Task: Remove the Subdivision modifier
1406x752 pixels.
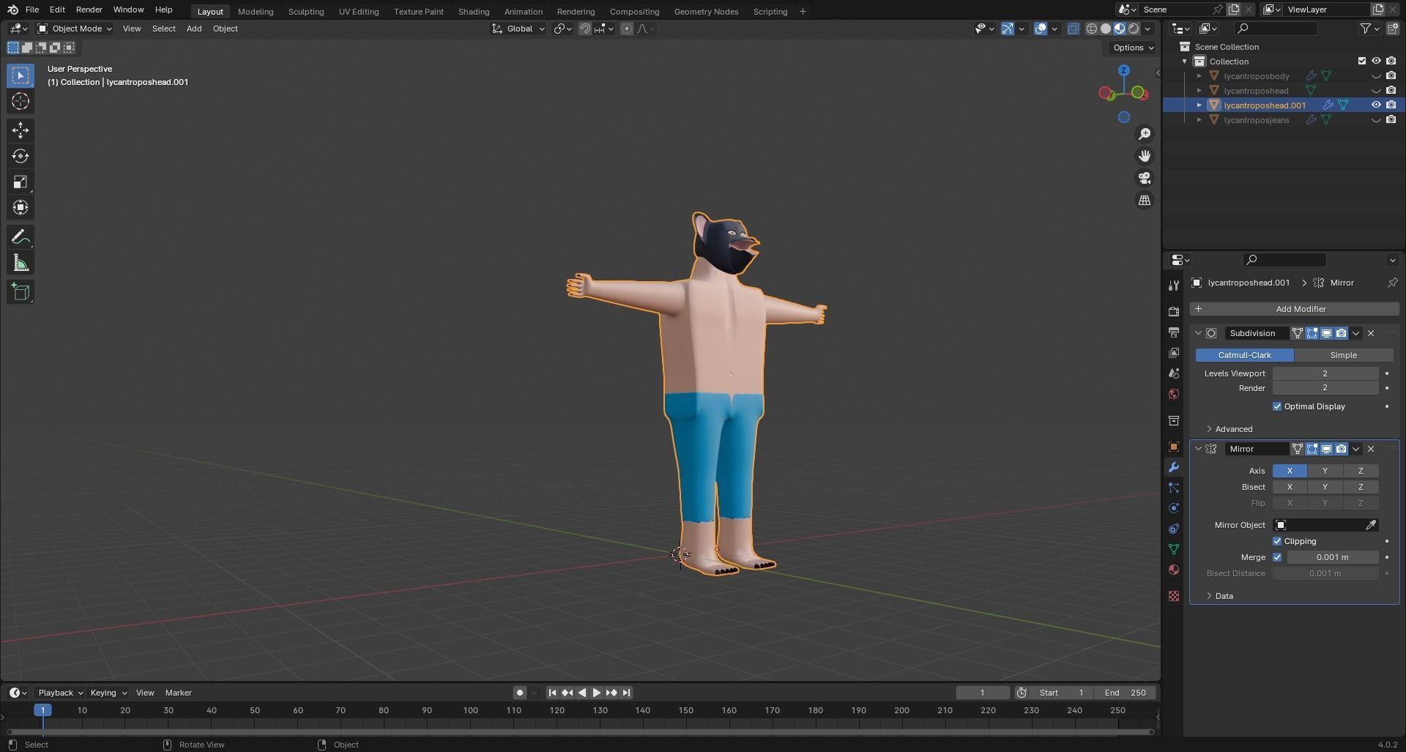Action: pyautogui.click(x=1371, y=333)
